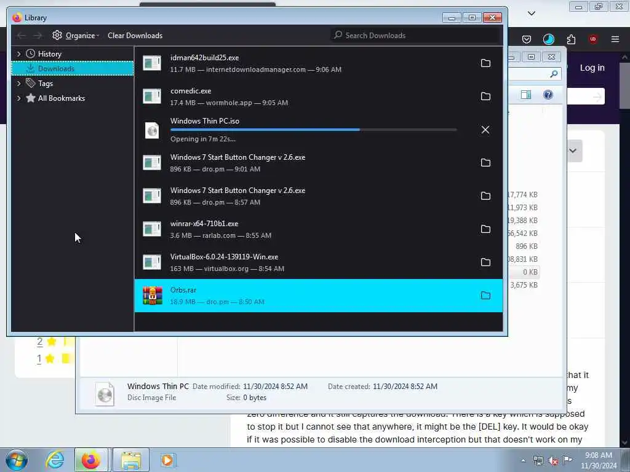Viewport: 630px width, 472px height.
Task: Click the Library forward arrow
Action: point(38,36)
